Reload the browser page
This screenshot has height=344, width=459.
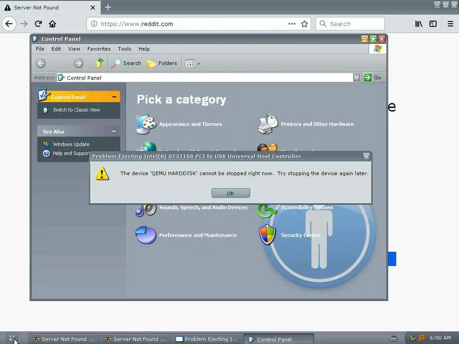39,24
